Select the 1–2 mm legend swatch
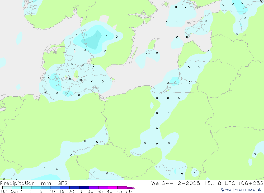This screenshot has height=193, width=264. pyautogui.click(x=26, y=188)
